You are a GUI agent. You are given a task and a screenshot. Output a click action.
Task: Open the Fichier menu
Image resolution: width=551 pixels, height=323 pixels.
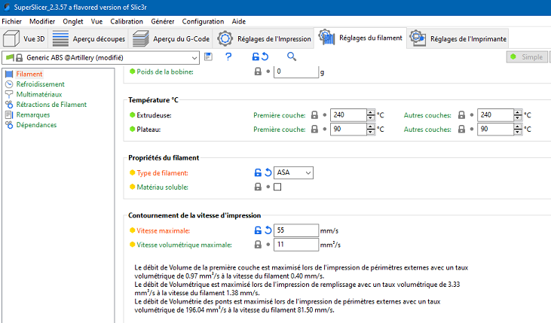11,21
